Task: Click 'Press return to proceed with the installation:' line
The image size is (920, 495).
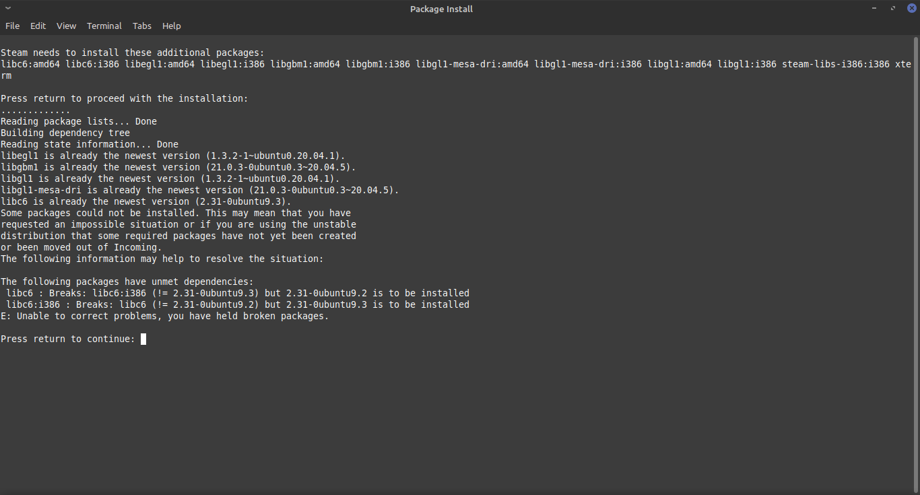Action: pyautogui.click(x=125, y=98)
